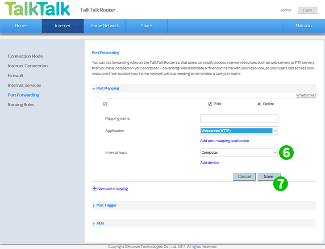325x249 pixels.
Task: Click the Add port mapping application link
Action: [x=225, y=141]
